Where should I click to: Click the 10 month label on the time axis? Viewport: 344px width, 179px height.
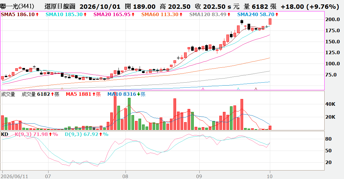[270, 176]
